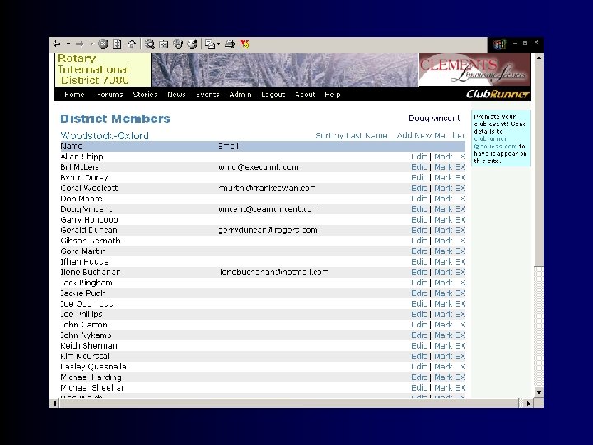This screenshot has height=445, width=593.
Task: Open the Help navigation menu item
Action: [x=333, y=95]
